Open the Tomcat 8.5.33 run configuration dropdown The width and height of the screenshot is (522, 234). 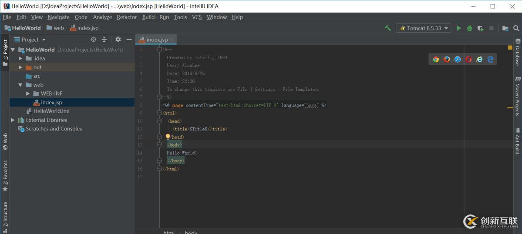tap(424, 28)
